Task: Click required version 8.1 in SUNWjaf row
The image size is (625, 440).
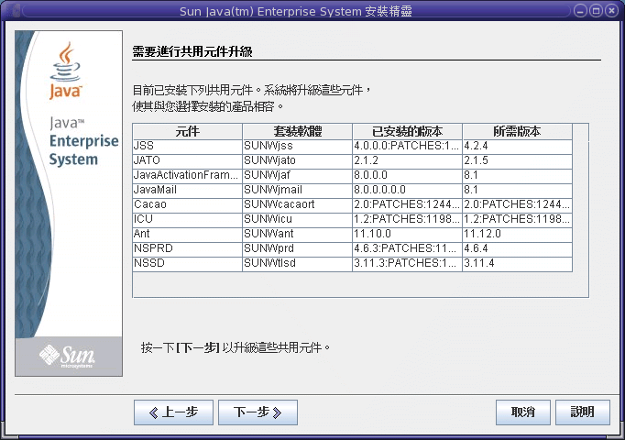Action: click(517, 176)
